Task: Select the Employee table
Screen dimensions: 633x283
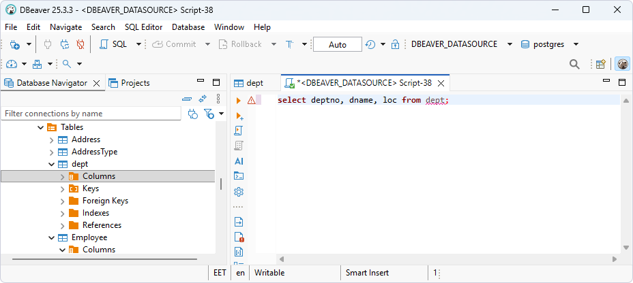Action: point(89,237)
